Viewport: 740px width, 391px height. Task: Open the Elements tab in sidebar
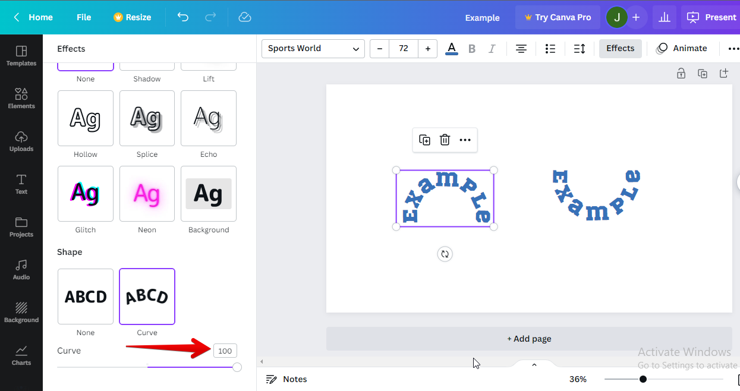click(x=21, y=98)
